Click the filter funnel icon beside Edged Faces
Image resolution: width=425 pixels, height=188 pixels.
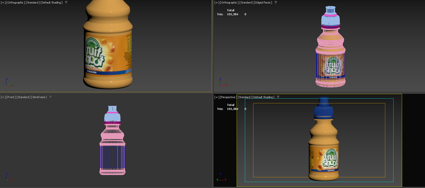276,2
